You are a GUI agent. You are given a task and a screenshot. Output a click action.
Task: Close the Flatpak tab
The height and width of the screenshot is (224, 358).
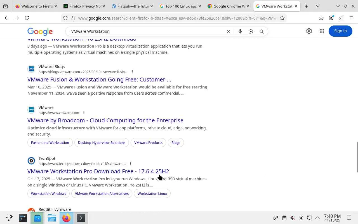click(151, 6)
